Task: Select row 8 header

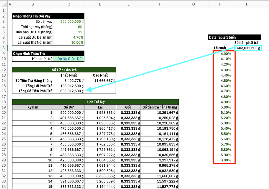Action: pyautogui.click(x=3, y=48)
